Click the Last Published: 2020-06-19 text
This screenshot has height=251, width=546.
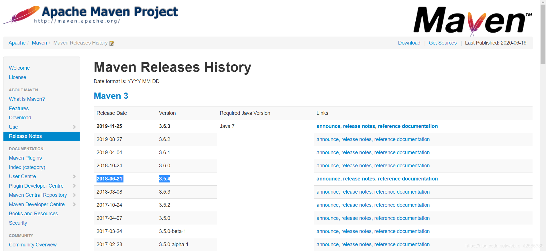click(x=496, y=43)
